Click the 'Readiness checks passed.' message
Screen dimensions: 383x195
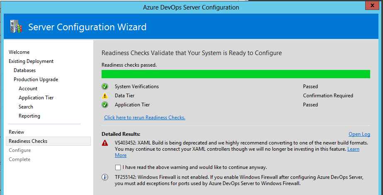(129, 65)
